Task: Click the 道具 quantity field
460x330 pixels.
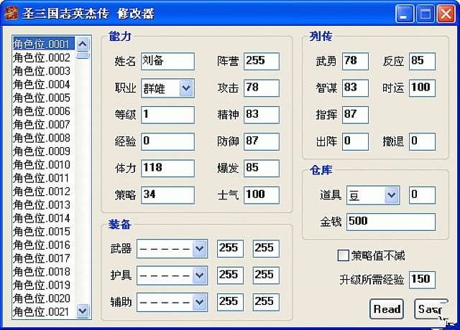Action: click(x=422, y=195)
